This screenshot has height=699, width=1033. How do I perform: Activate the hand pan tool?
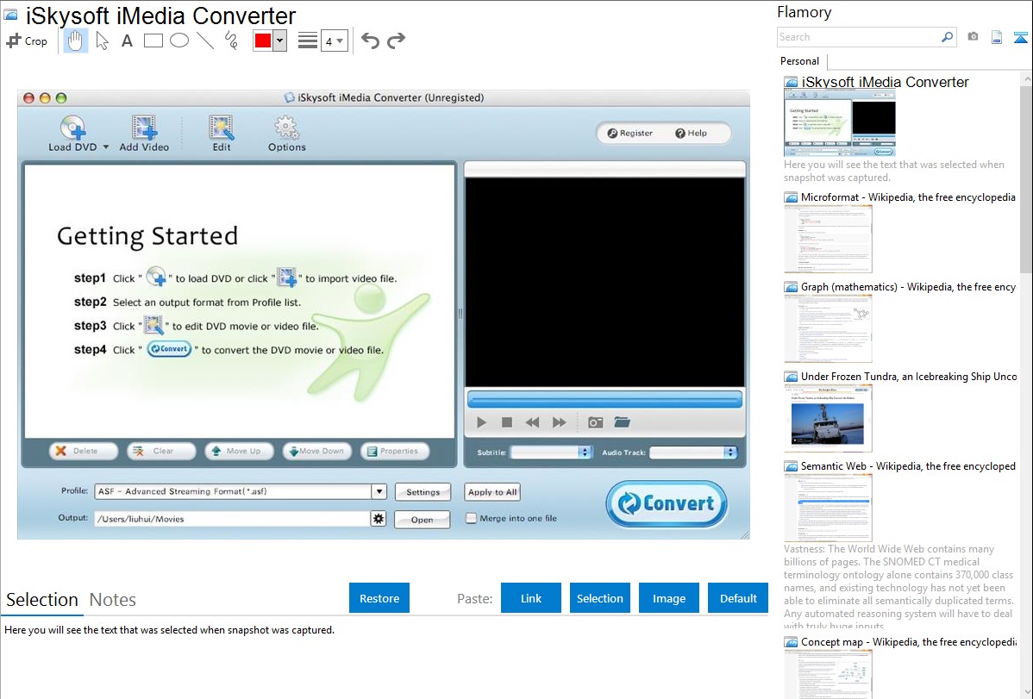click(75, 41)
